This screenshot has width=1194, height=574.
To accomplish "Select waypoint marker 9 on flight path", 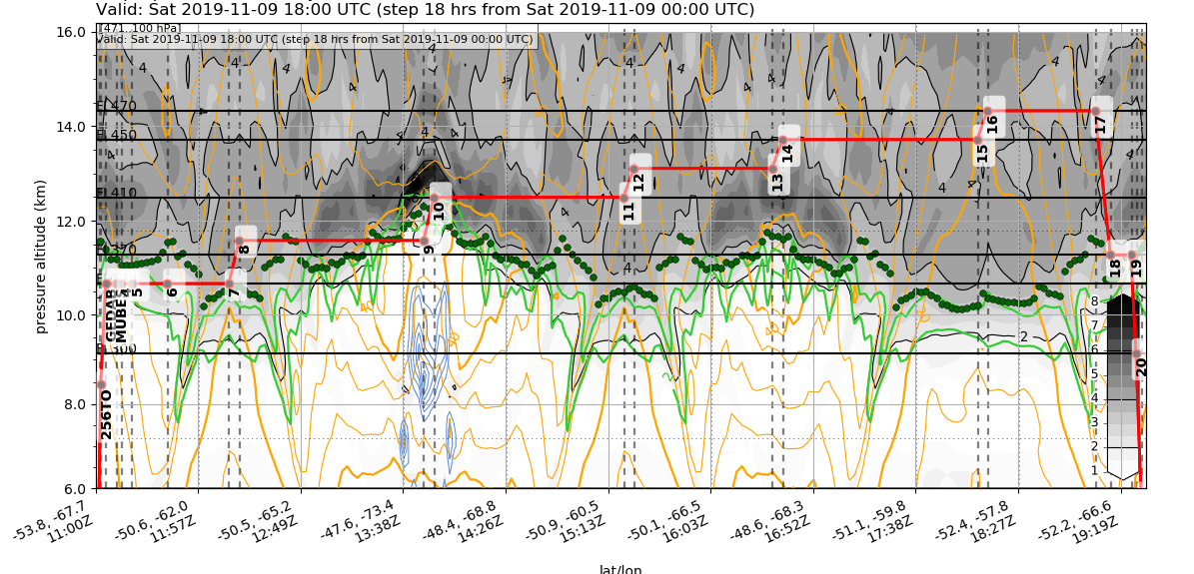I will pyautogui.click(x=424, y=241).
